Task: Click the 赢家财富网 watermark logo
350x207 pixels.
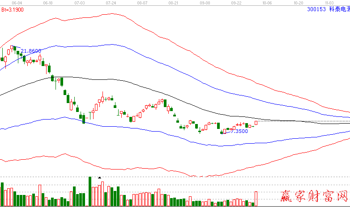Action: 313,196
